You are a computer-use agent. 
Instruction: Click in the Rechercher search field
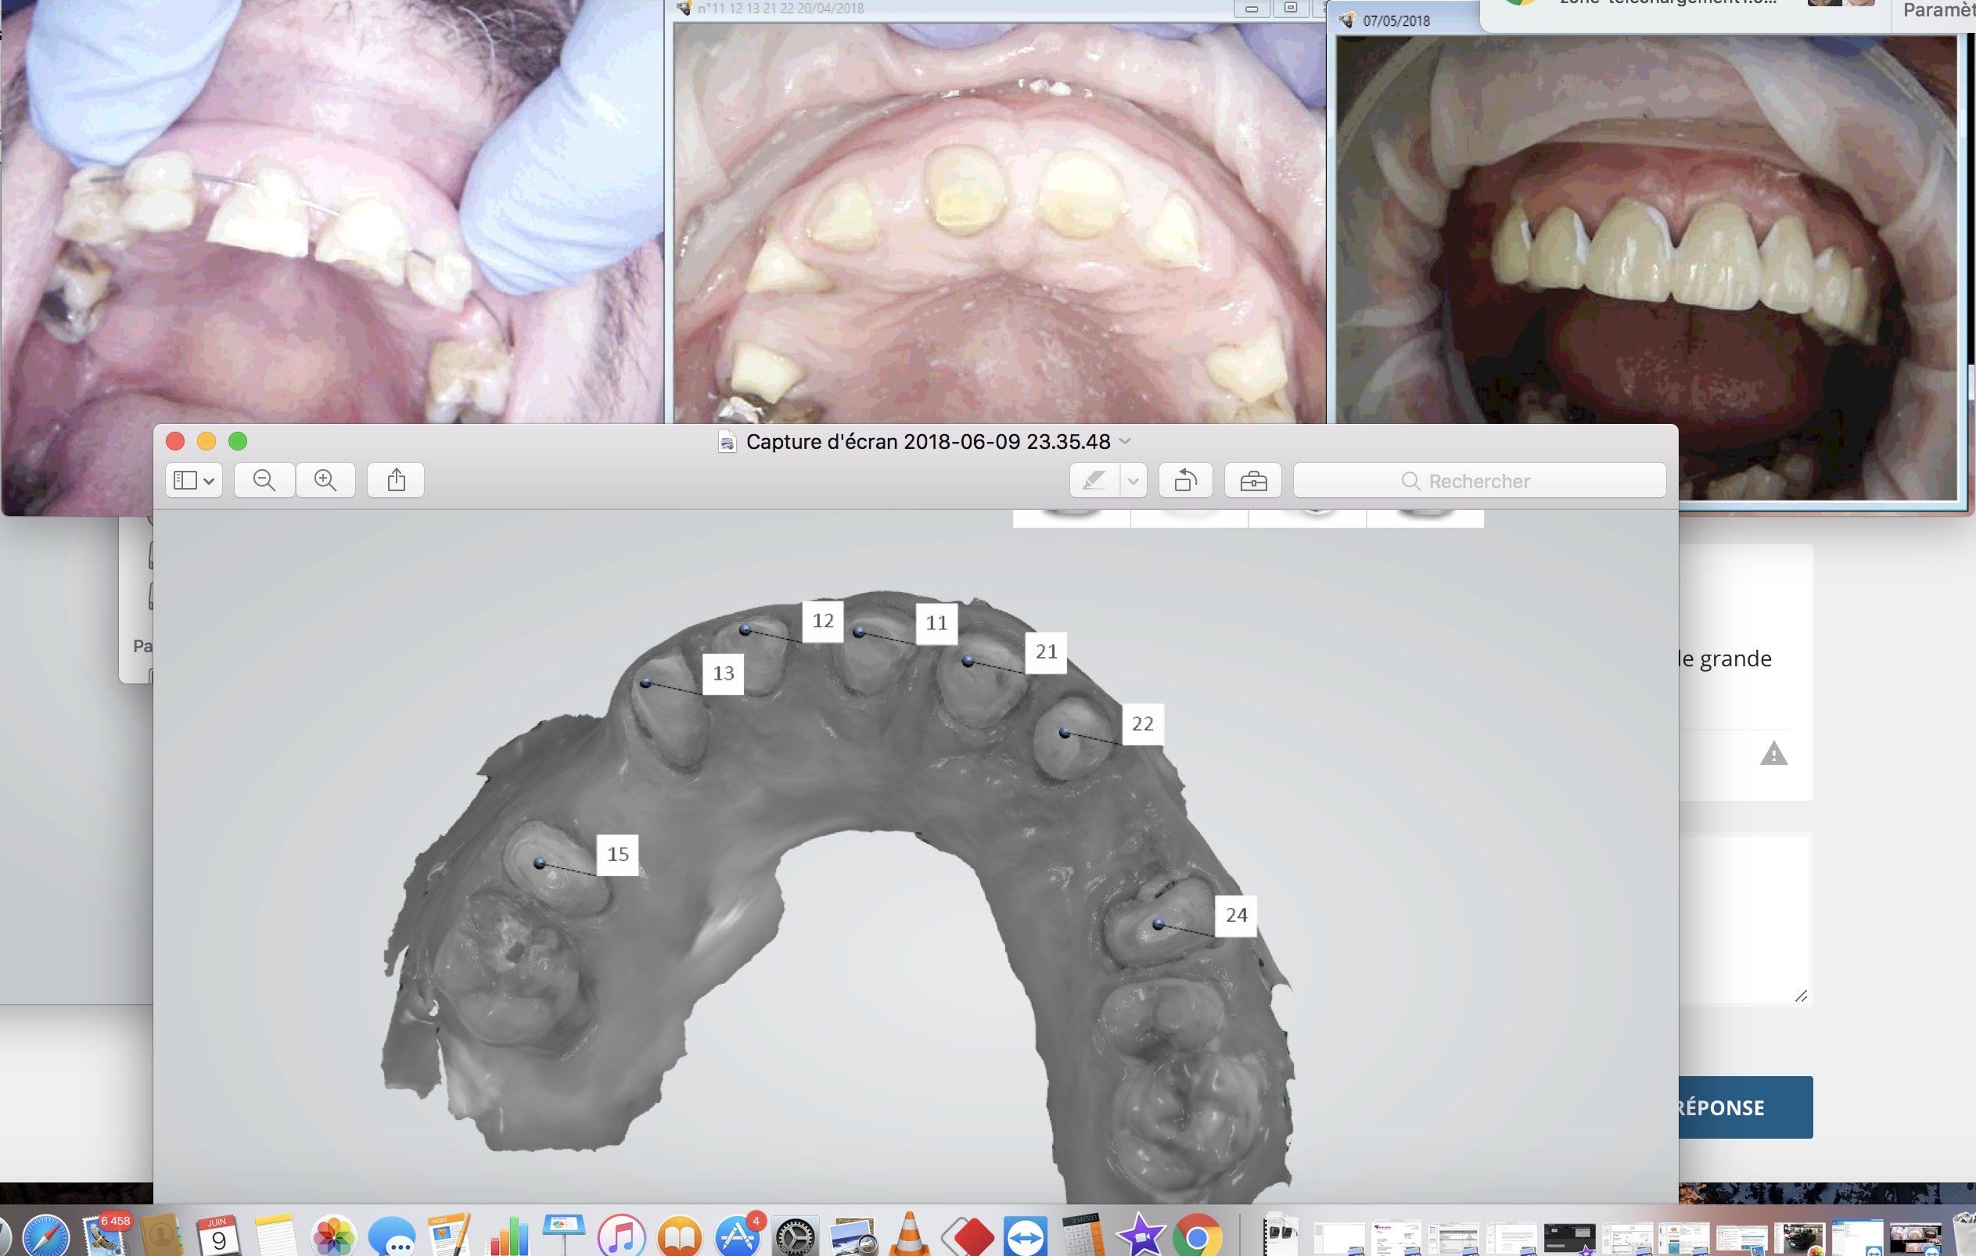(x=1478, y=481)
